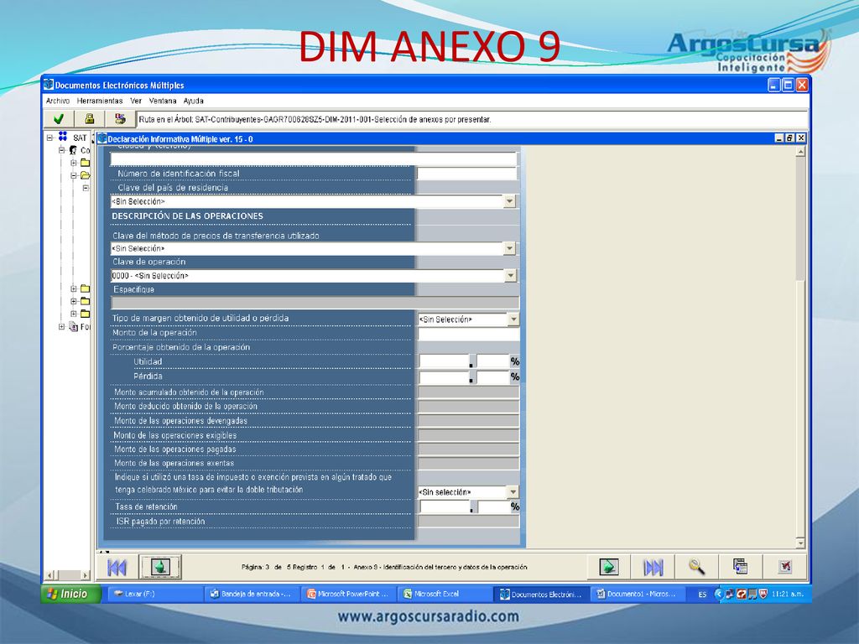Open the Ventana menu
This screenshot has height=644, width=859.
tap(163, 101)
